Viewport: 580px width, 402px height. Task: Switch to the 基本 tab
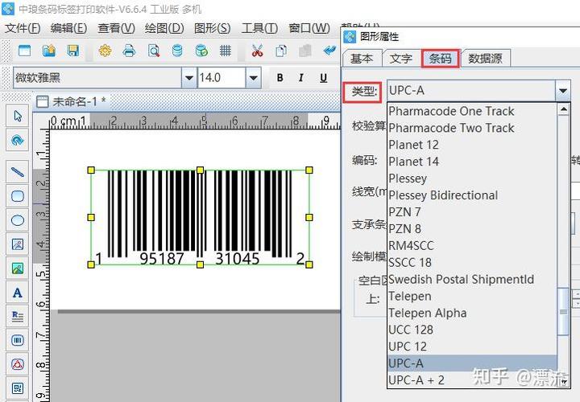click(362, 59)
